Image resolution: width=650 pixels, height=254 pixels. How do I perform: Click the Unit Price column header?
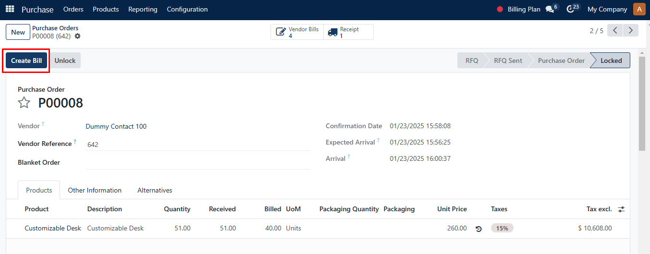452,209
